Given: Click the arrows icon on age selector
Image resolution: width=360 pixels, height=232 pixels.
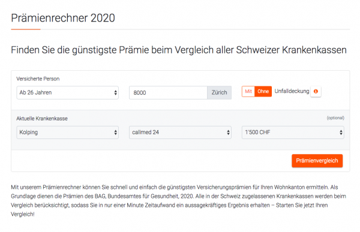Looking at the screenshot, I should [x=115, y=93].
